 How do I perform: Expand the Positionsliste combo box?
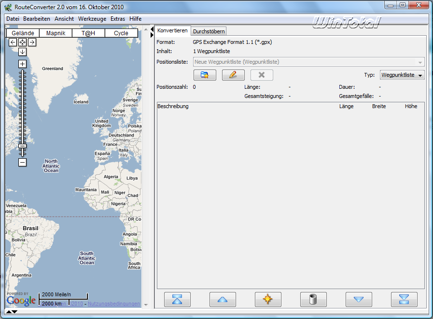tap(420, 62)
